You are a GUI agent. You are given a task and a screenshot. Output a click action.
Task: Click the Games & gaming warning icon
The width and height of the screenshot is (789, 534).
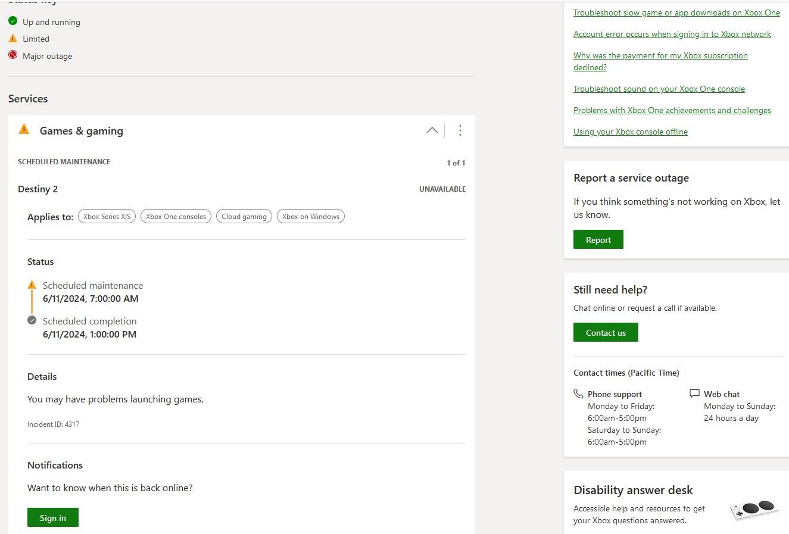(x=24, y=129)
